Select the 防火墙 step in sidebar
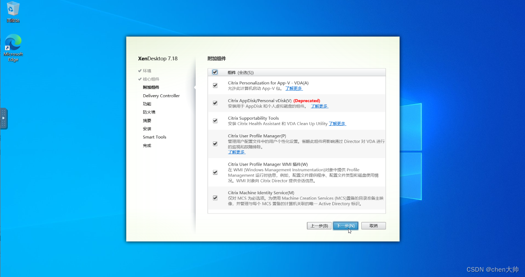525x277 pixels. [149, 112]
